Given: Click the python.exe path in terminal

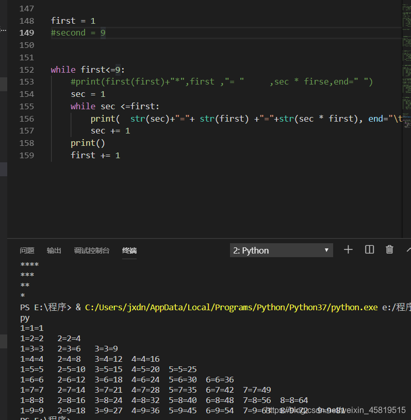Looking at the screenshot, I should (x=231, y=307).
